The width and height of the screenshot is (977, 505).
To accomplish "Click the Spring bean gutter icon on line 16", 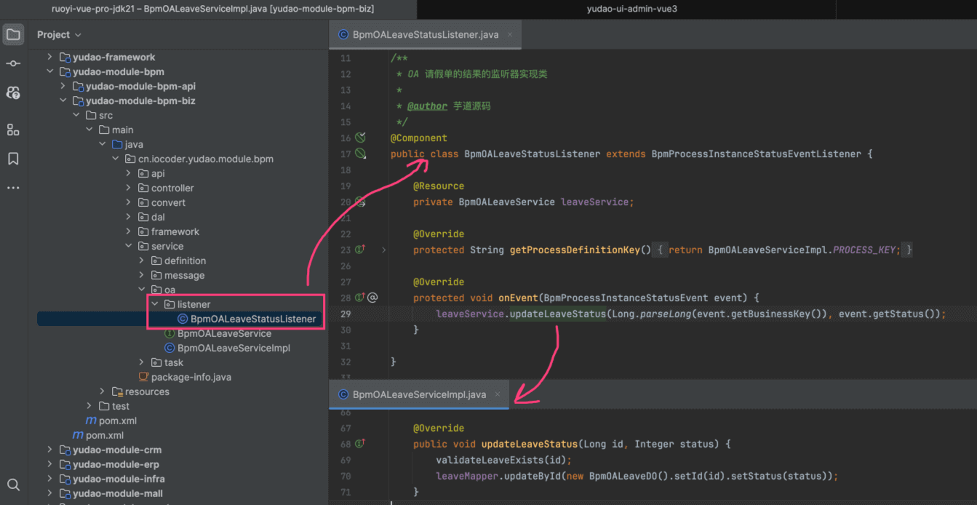I will (360, 138).
